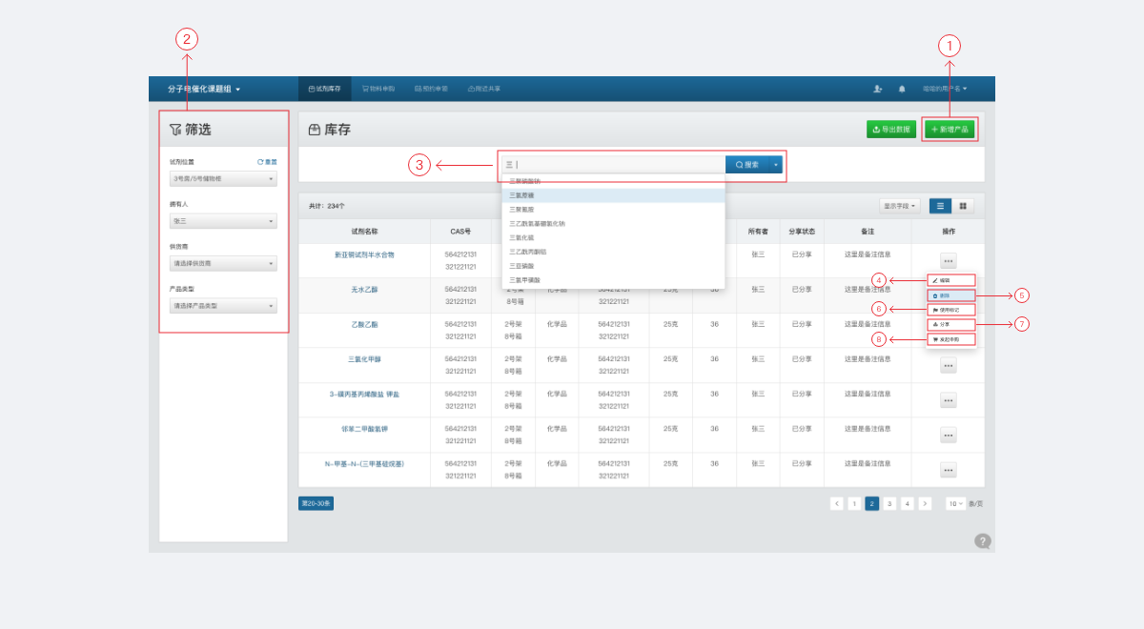Click more-actions button in N-甲基-N- row

tap(949, 470)
